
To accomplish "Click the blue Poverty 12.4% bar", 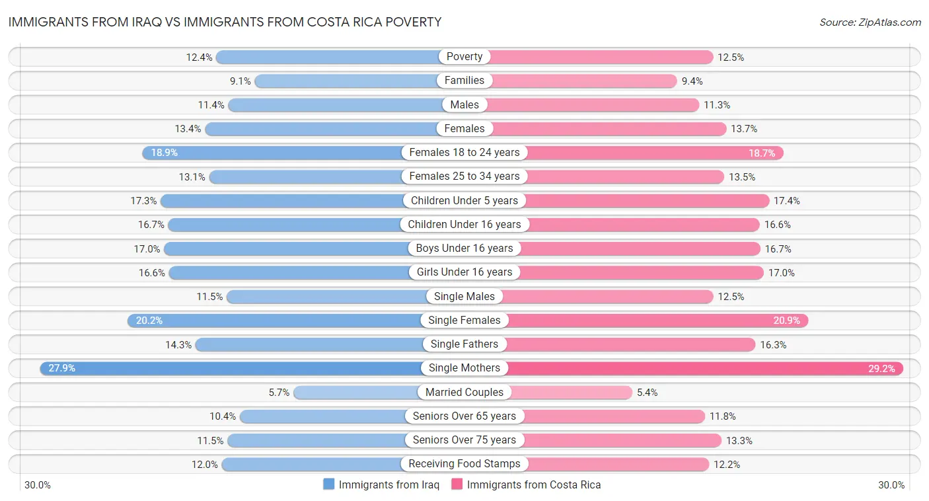I will click(x=330, y=57).
